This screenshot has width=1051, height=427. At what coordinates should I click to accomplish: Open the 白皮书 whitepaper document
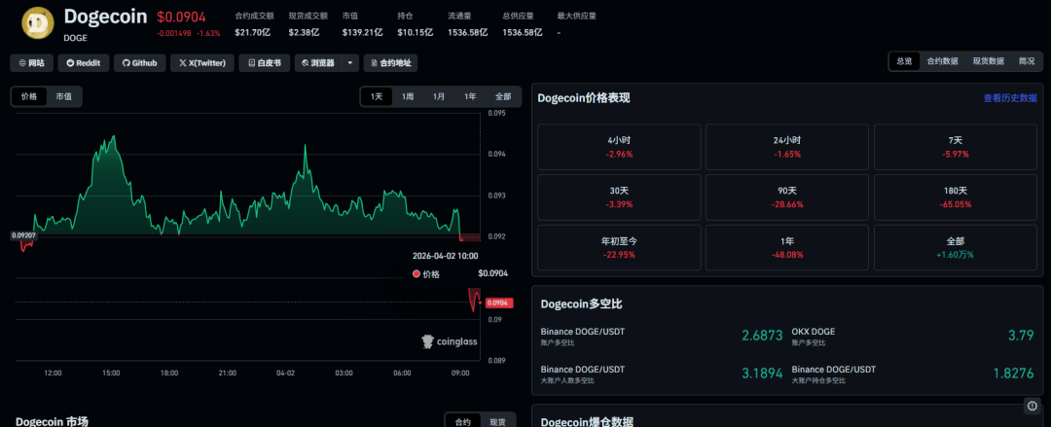tap(265, 63)
